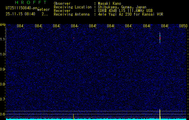Click the date 25.11.15 08:40 text

(x=20, y=14)
